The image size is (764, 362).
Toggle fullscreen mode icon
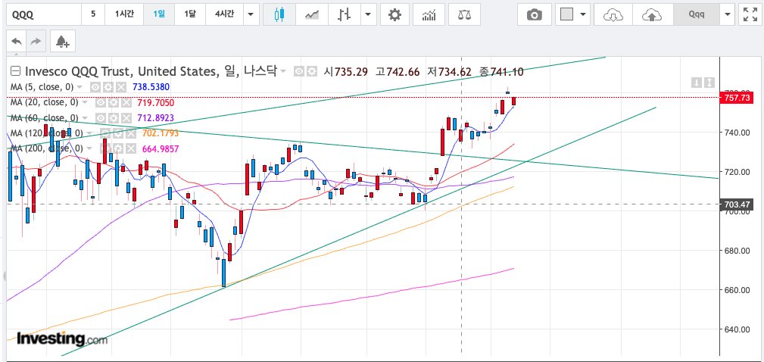pos(750,14)
